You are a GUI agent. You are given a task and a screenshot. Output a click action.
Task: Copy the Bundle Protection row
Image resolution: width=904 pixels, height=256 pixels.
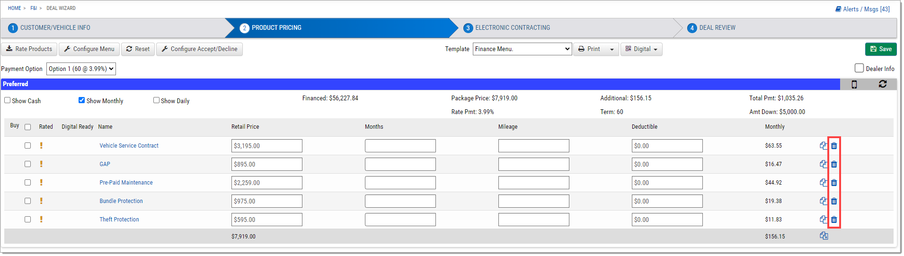coord(824,201)
